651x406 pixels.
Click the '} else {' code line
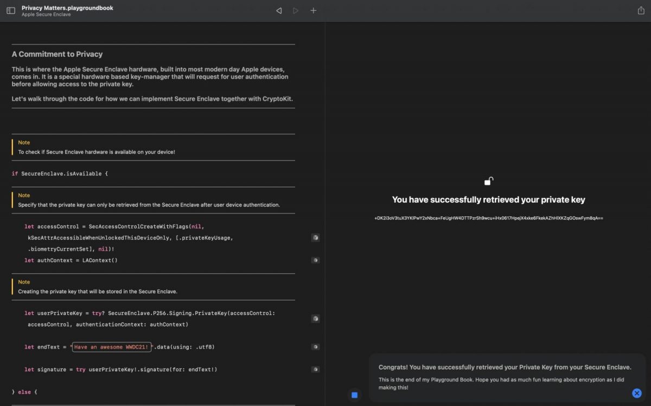point(24,392)
